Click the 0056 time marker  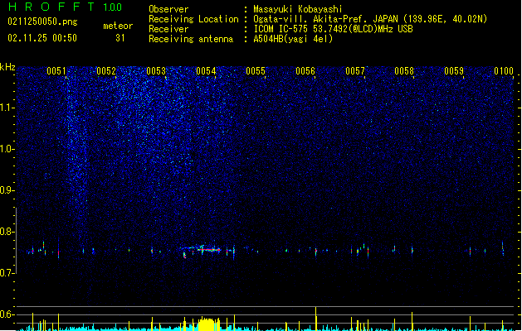click(305, 71)
